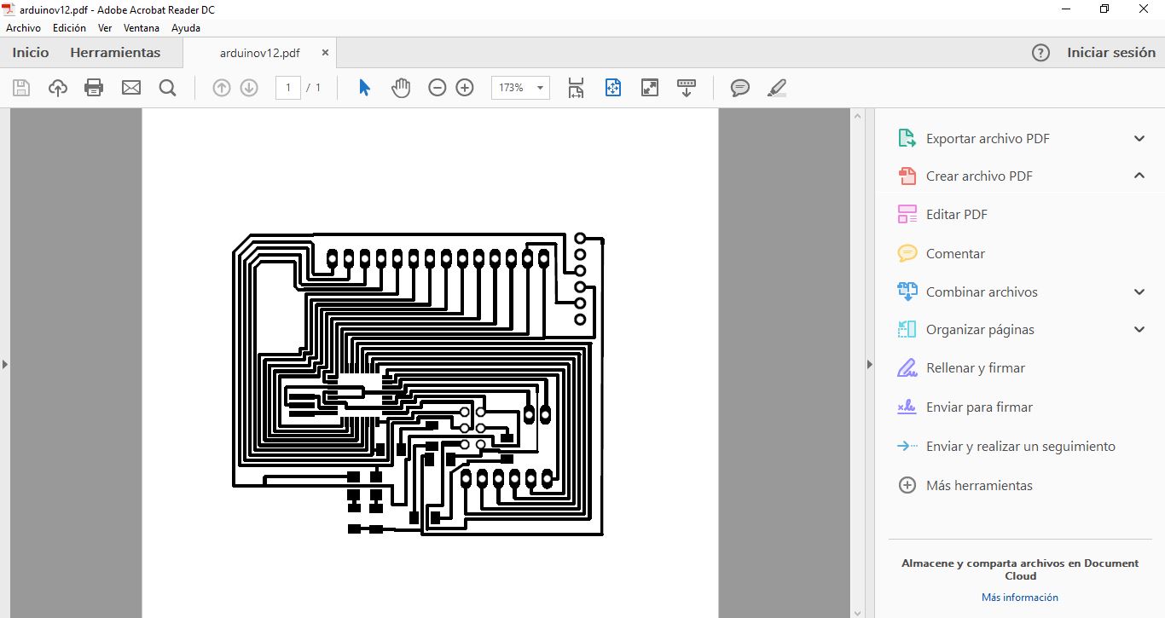Viewport: 1165px width, 618px height.
Task: Open the Edición menu
Action: tap(69, 28)
